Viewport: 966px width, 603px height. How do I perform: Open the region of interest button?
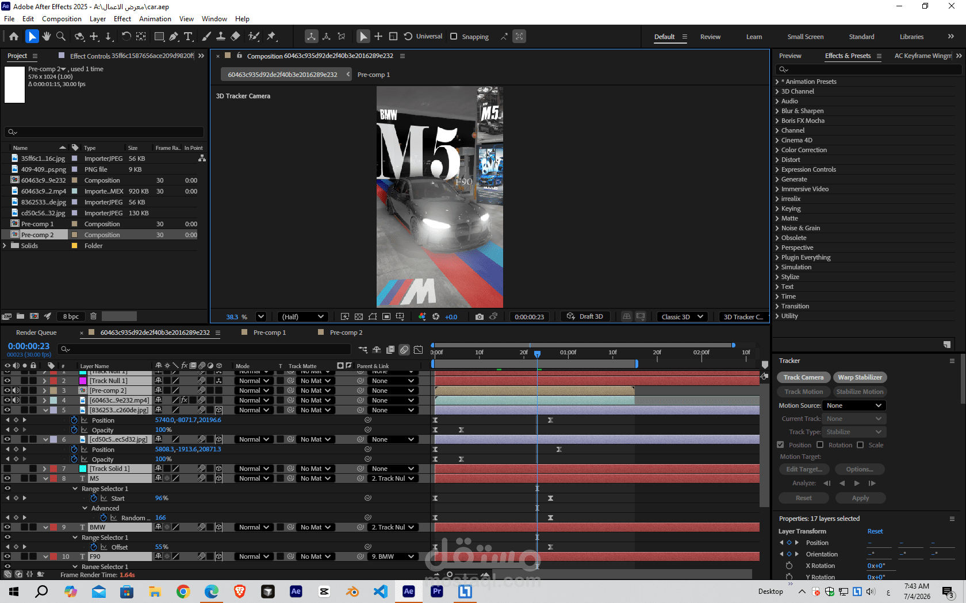pyautogui.click(x=386, y=316)
